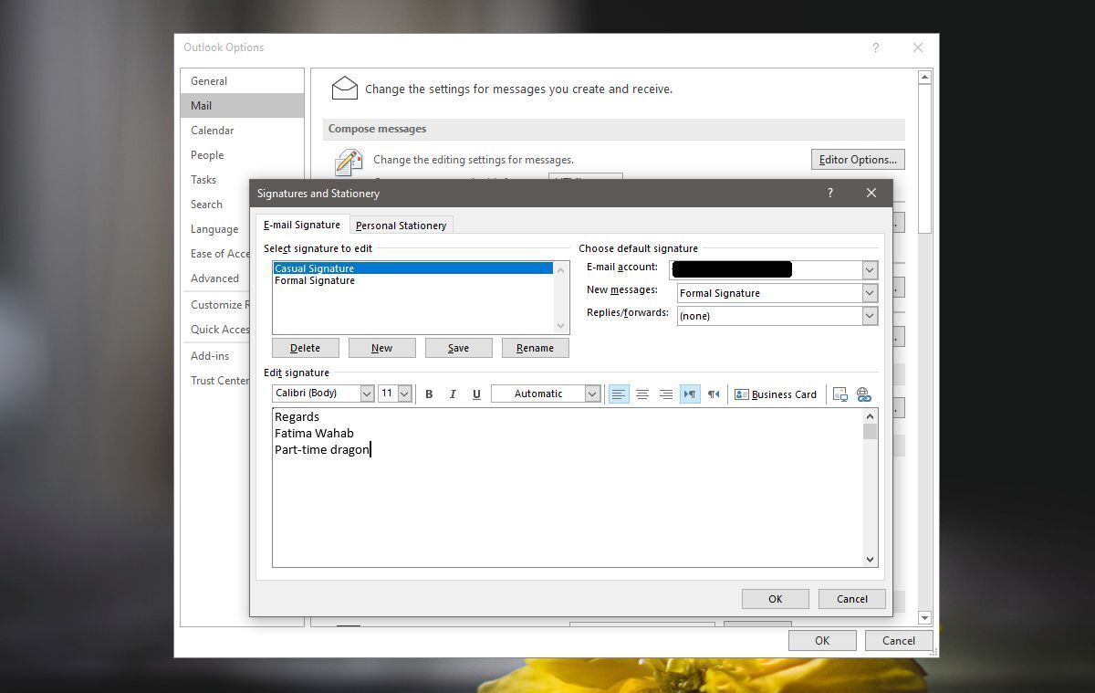Switch to the Personal Stationery tab
Viewport: 1095px width, 693px height.
(x=401, y=225)
